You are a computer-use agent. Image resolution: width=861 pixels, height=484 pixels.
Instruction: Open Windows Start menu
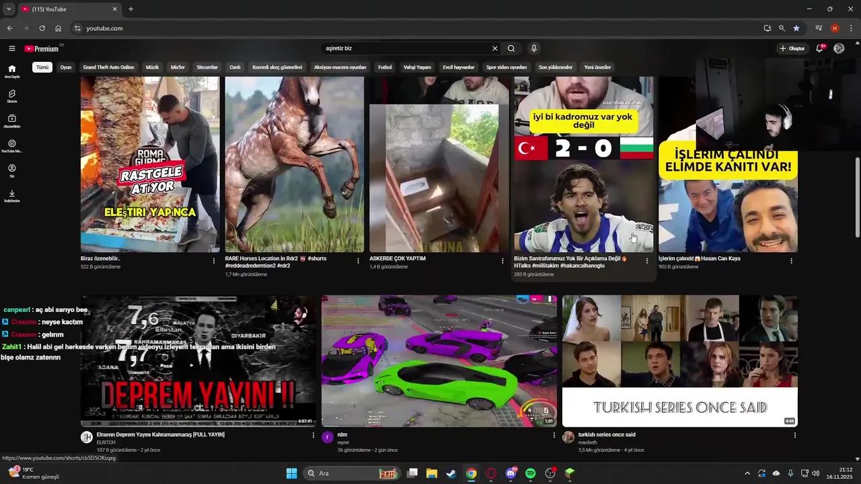tap(291, 473)
